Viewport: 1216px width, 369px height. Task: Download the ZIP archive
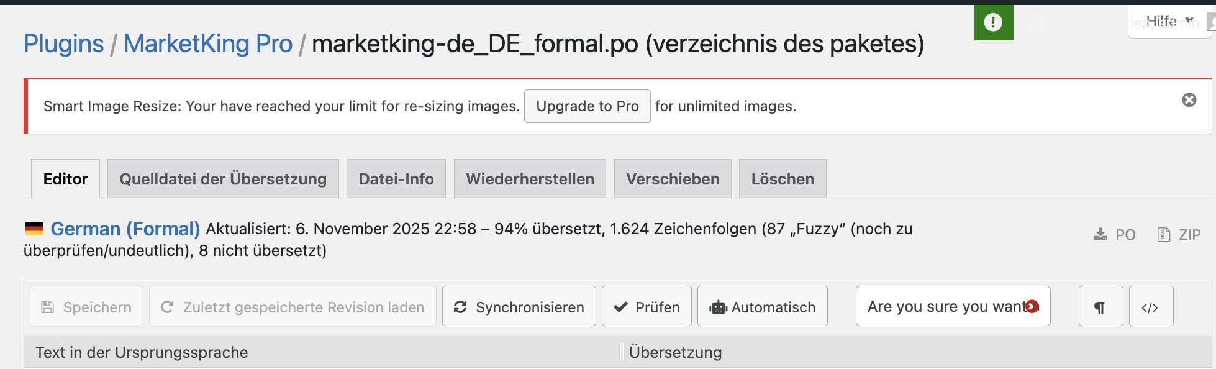[1179, 235]
